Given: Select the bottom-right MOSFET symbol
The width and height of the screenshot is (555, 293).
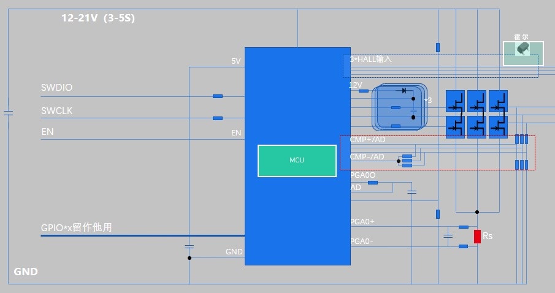Looking at the screenshot, I should (498, 127).
